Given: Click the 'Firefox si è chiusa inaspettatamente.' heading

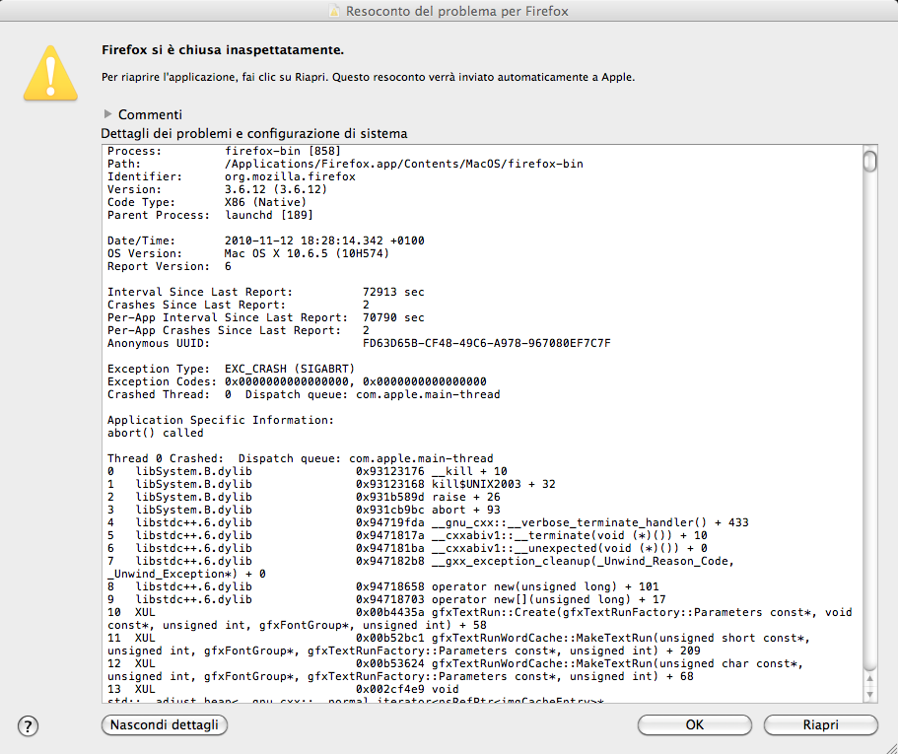Looking at the screenshot, I should pos(223,50).
